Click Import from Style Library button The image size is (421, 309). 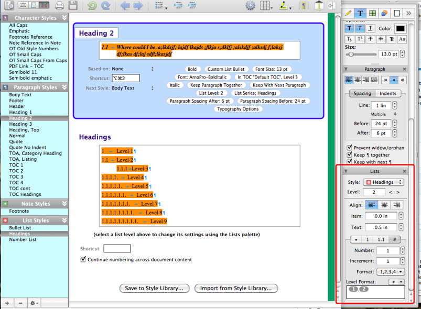[236, 288]
